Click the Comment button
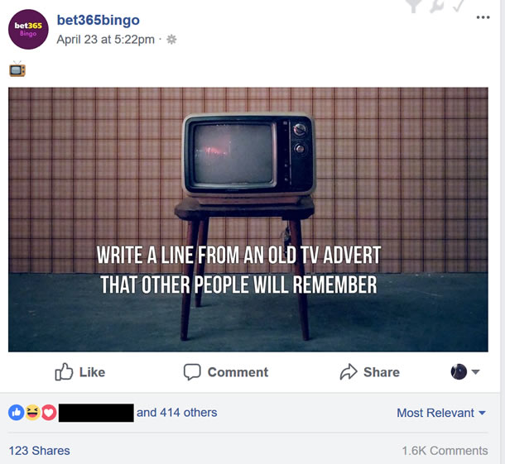 click(226, 372)
